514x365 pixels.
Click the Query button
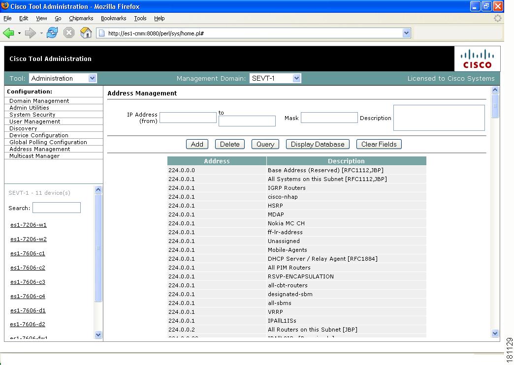coord(265,144)
